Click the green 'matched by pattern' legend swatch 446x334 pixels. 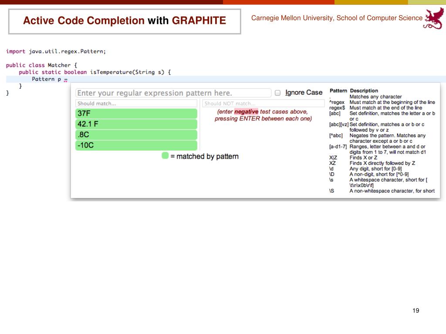tap(165, 155)
